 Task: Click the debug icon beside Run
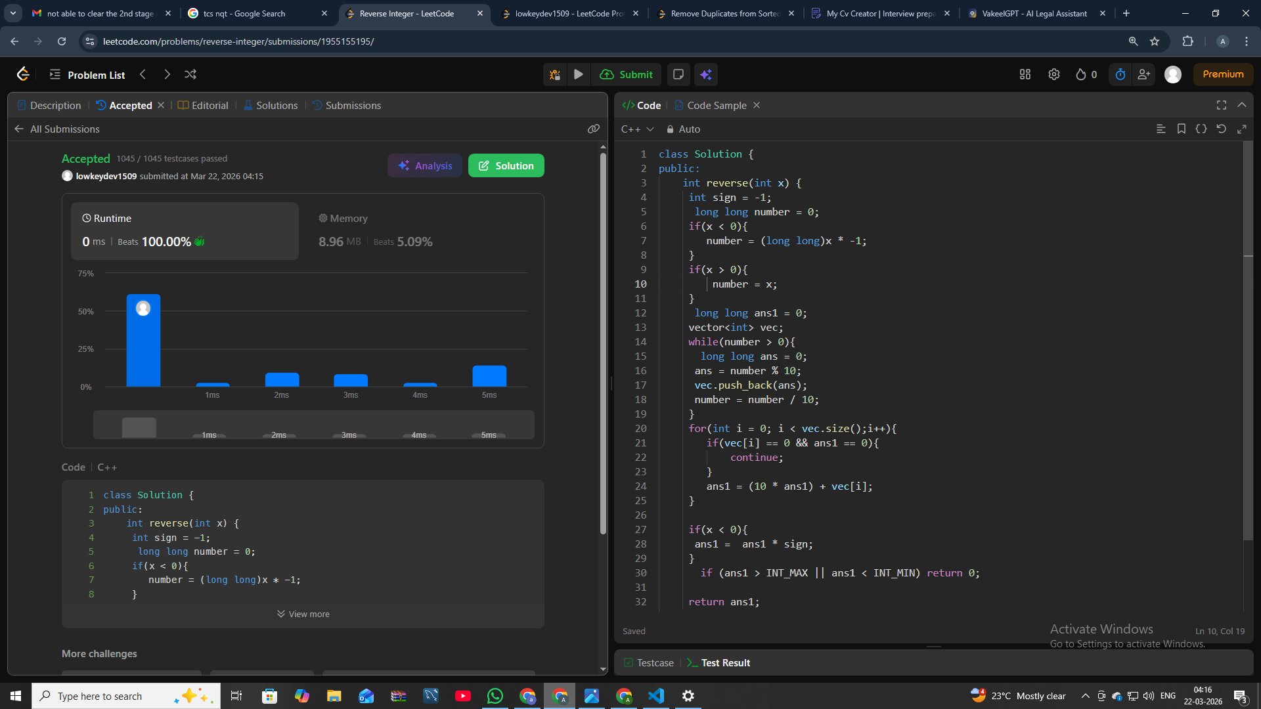(555, 74)
